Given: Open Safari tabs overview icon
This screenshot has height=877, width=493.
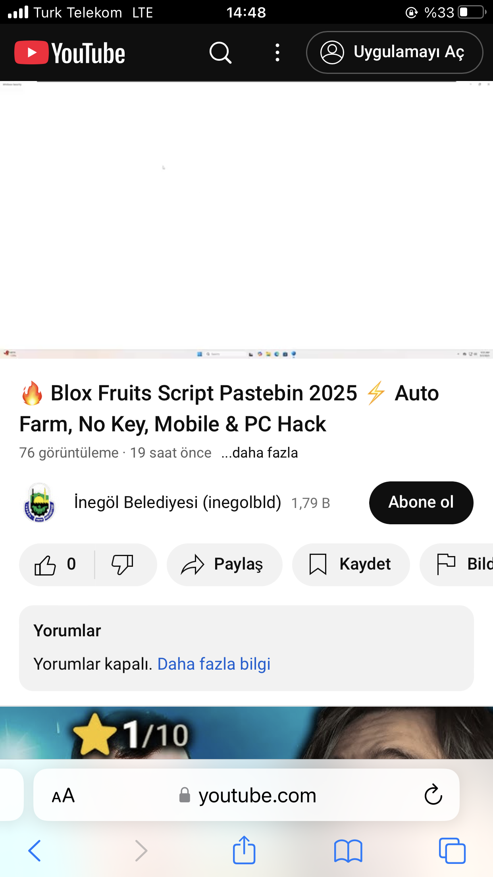Looking at the screenshot, I should [x=452, y=851].
